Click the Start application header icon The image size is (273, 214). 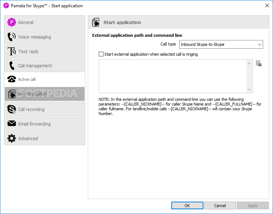click(95, 22)
